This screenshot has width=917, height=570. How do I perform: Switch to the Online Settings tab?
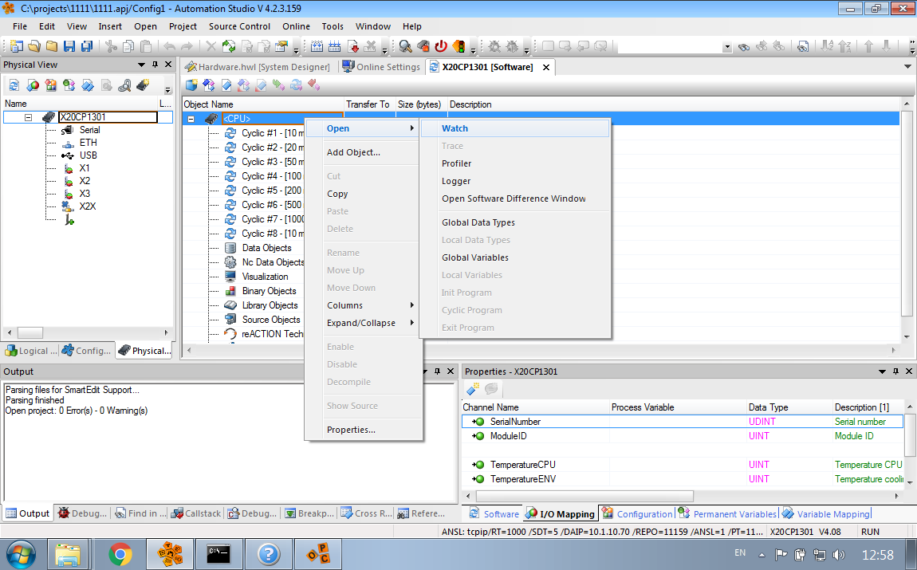click(x=381, y=67)
